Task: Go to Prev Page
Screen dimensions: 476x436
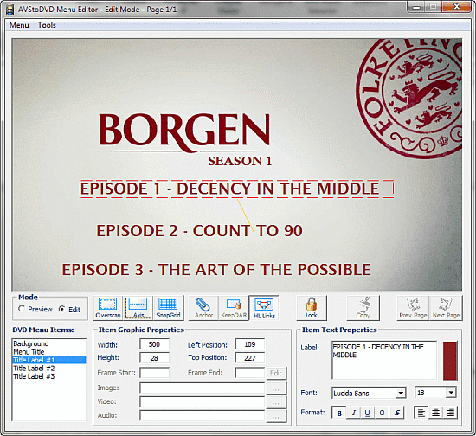Action: [413, 308]
